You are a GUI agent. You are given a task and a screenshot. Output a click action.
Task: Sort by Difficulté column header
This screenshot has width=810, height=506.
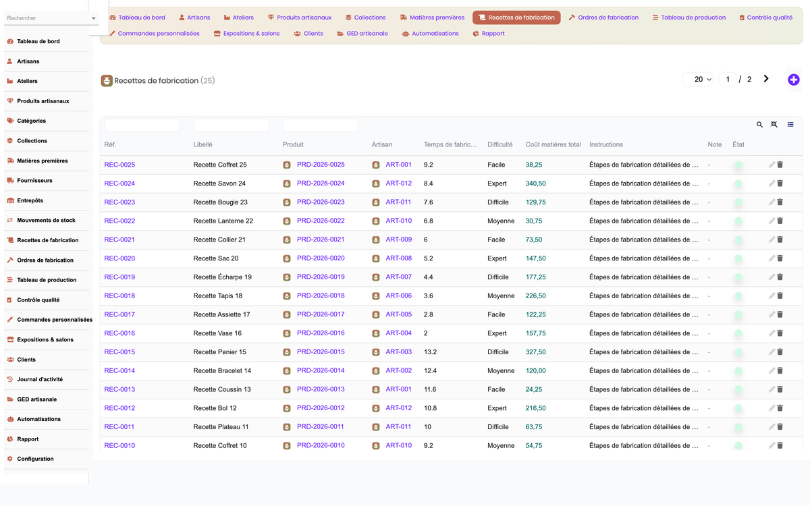point(500,144)
